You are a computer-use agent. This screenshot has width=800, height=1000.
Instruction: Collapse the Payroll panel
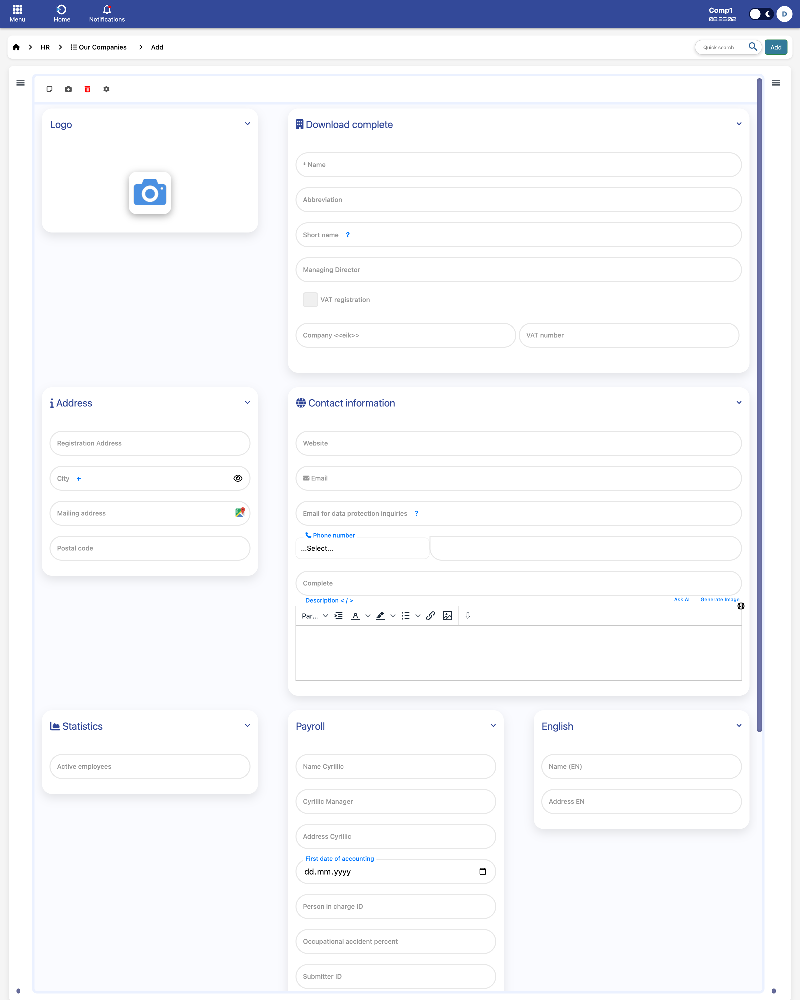point(493,726)
